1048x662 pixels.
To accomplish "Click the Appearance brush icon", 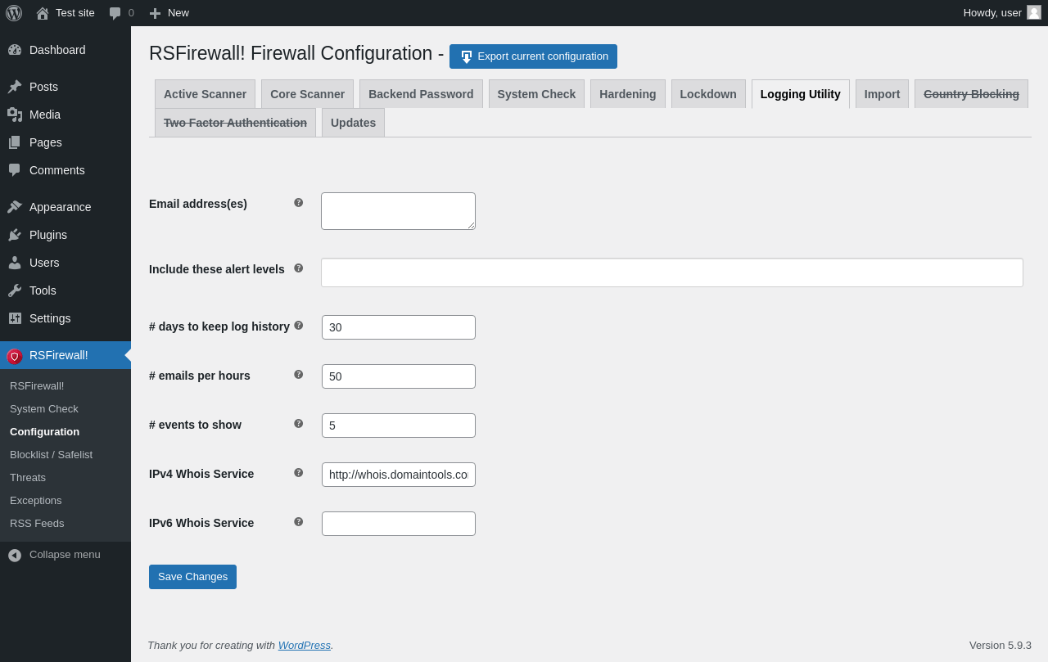I will [15, 207].
